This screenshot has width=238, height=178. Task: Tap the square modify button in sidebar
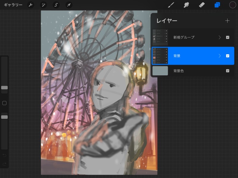click(4, 103)
